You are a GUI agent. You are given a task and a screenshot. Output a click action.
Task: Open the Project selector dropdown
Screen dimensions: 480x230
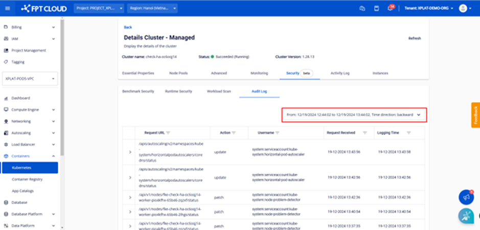(x=99, y=8)
